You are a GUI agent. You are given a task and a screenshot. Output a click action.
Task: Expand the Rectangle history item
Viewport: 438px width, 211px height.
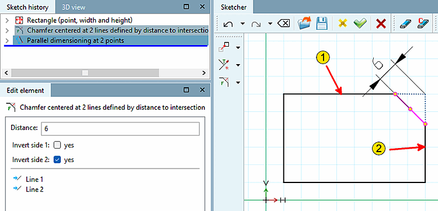(7, 20)
